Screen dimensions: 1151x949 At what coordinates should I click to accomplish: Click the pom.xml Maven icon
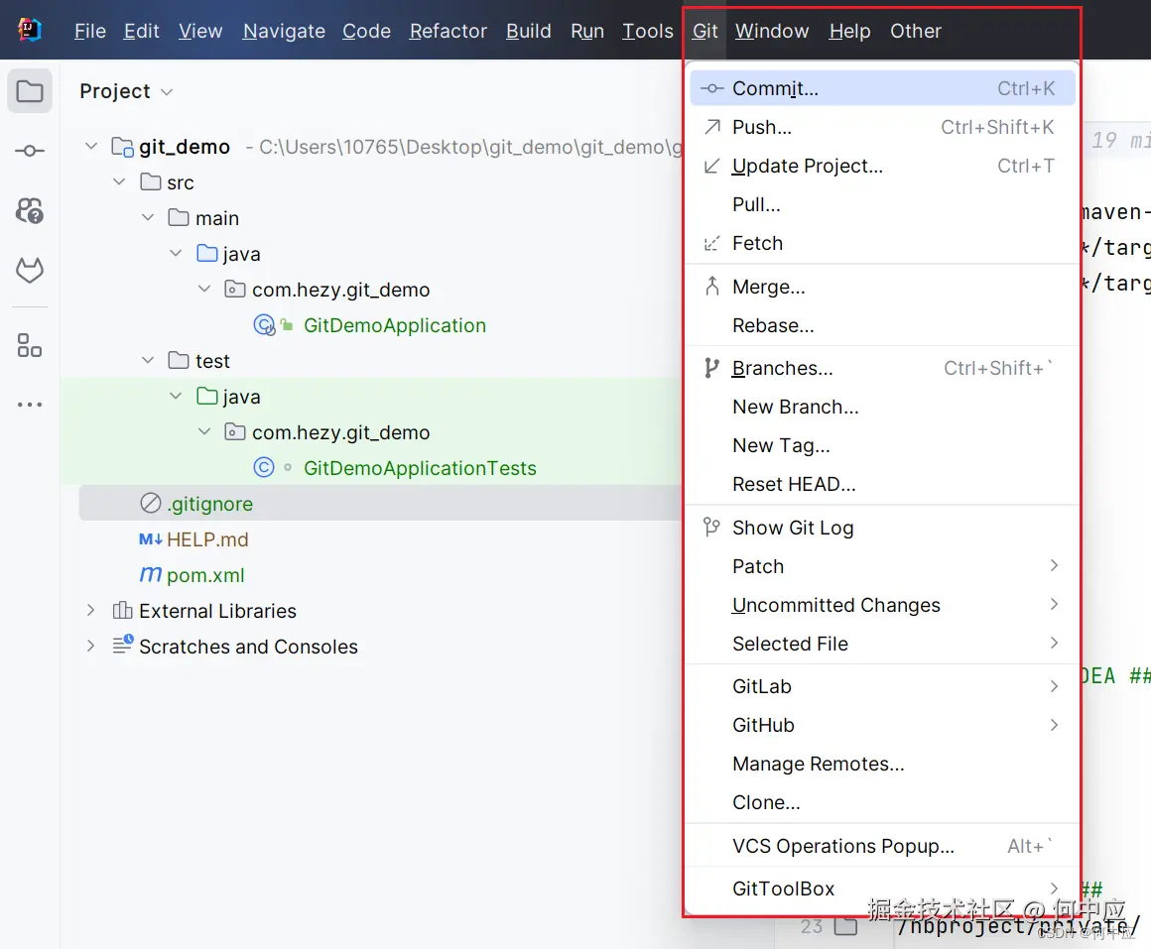151,574
